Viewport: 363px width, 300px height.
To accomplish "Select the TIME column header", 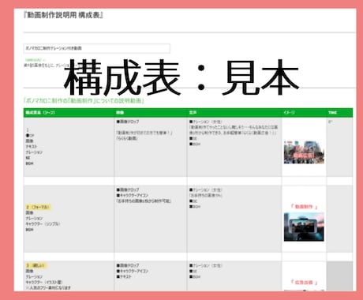I will 339,113.
